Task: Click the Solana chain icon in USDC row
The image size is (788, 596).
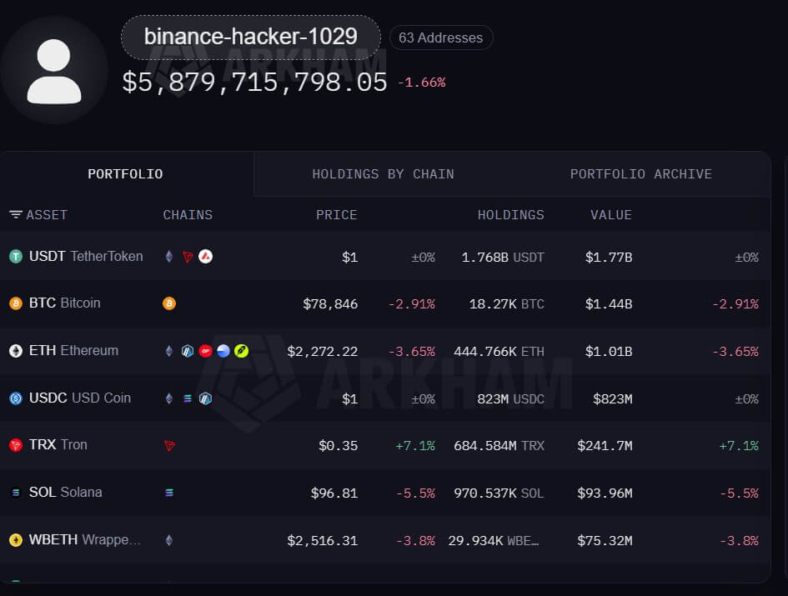Action: [x=188, y=398]
